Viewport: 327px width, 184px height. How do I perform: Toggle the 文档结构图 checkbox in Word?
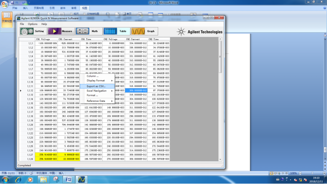tap(85, 14)
